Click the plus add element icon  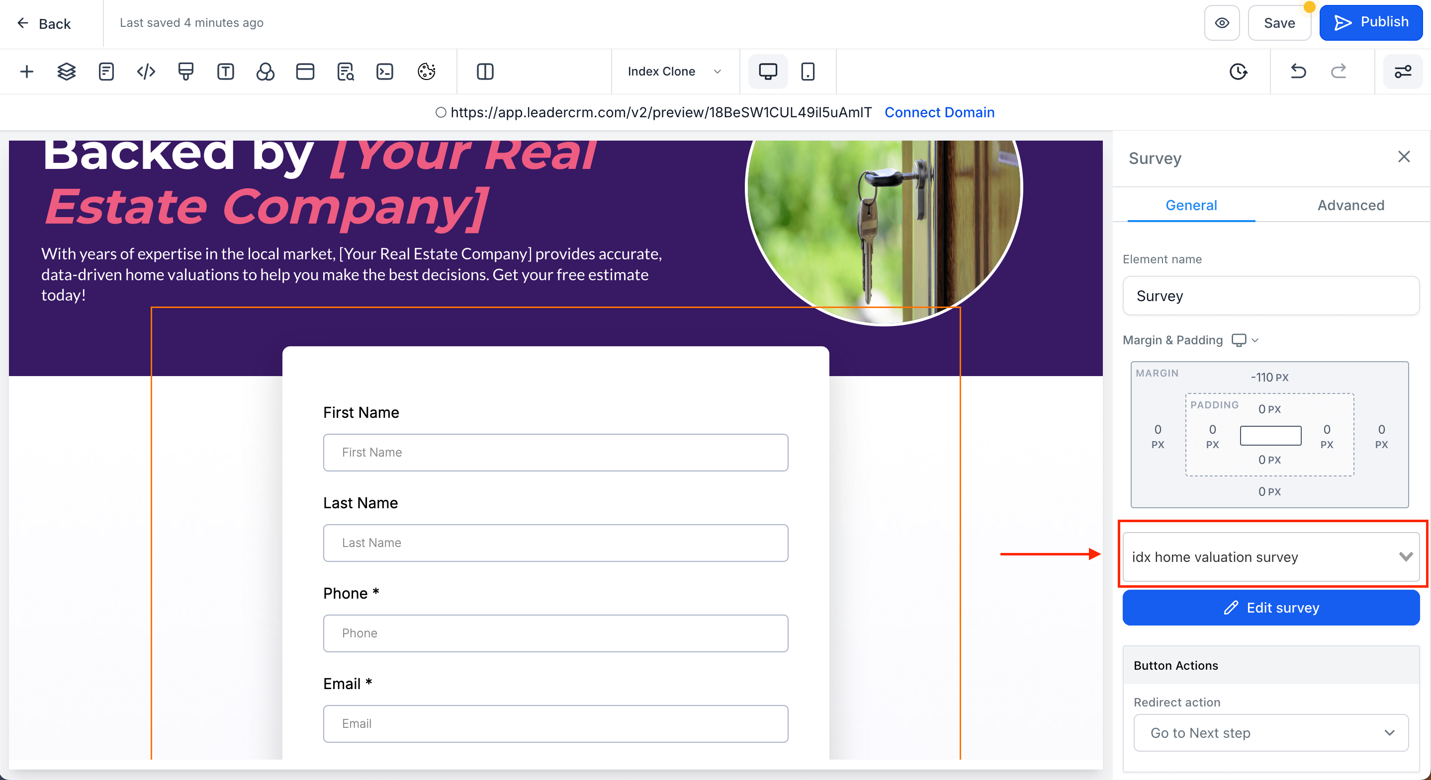pos(27,72)
